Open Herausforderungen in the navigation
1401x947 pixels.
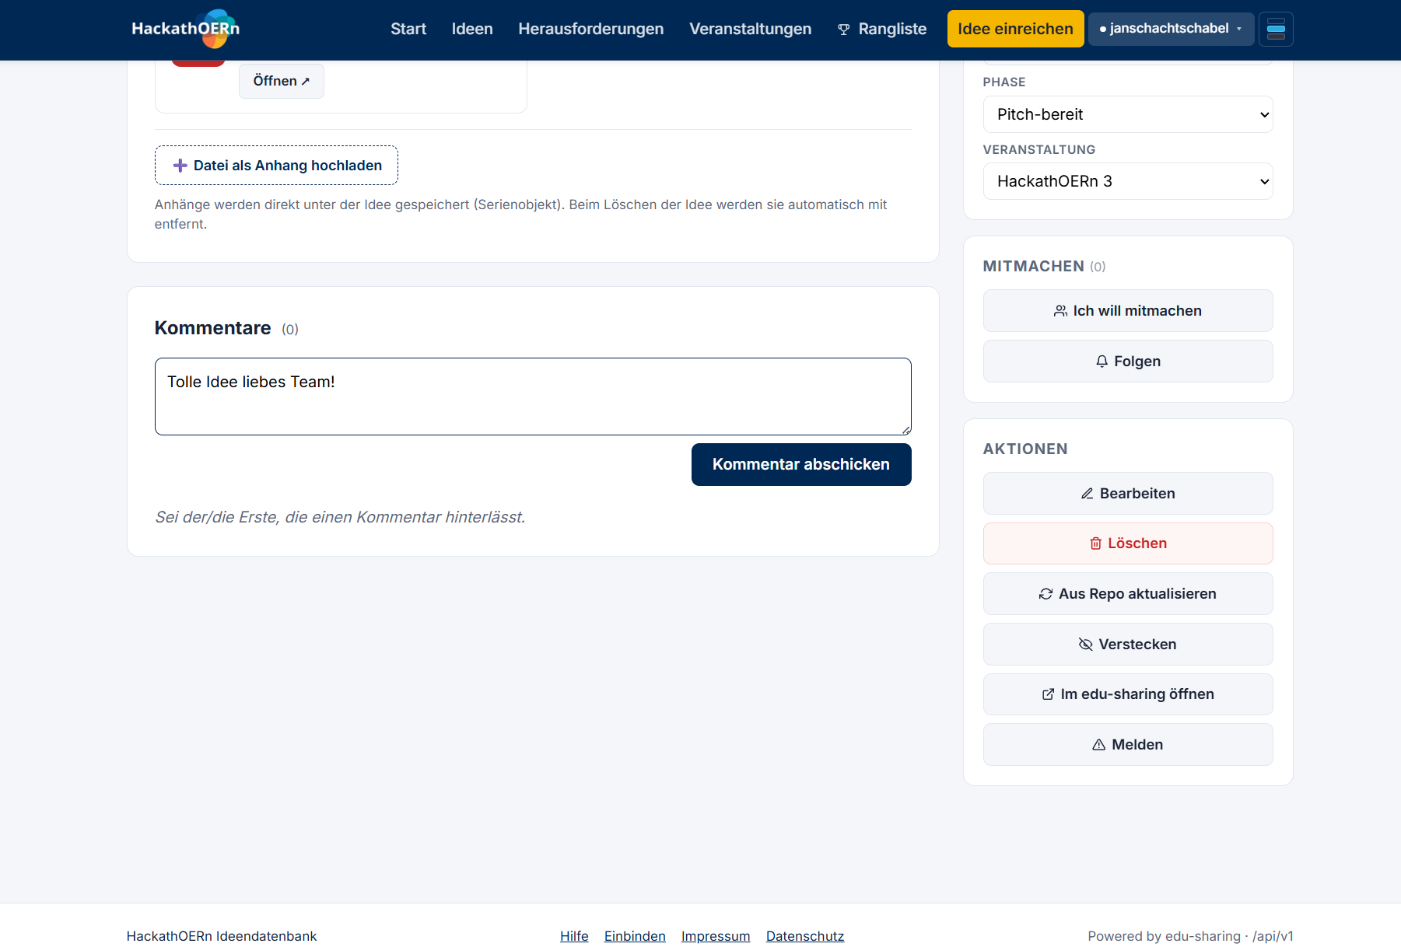[591, 29]
